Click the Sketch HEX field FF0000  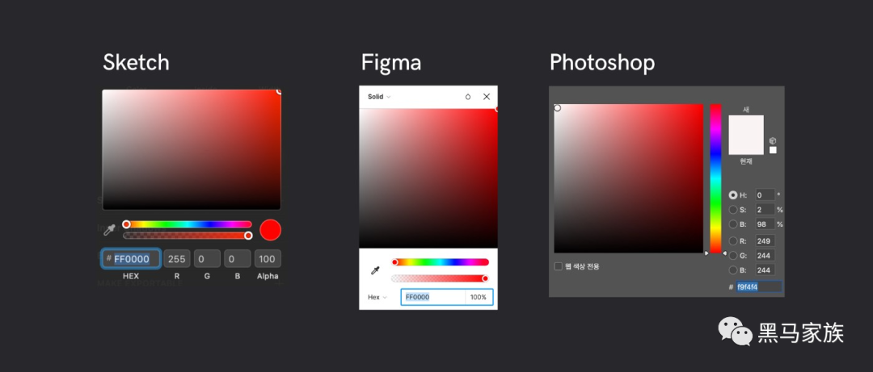click(132, 258)
